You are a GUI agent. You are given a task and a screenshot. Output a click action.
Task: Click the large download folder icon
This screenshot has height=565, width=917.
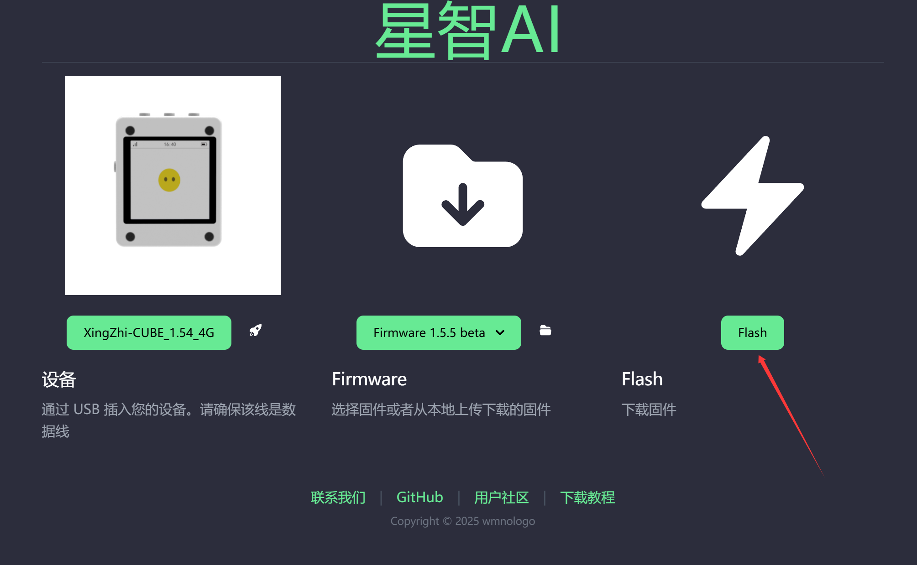463,196
